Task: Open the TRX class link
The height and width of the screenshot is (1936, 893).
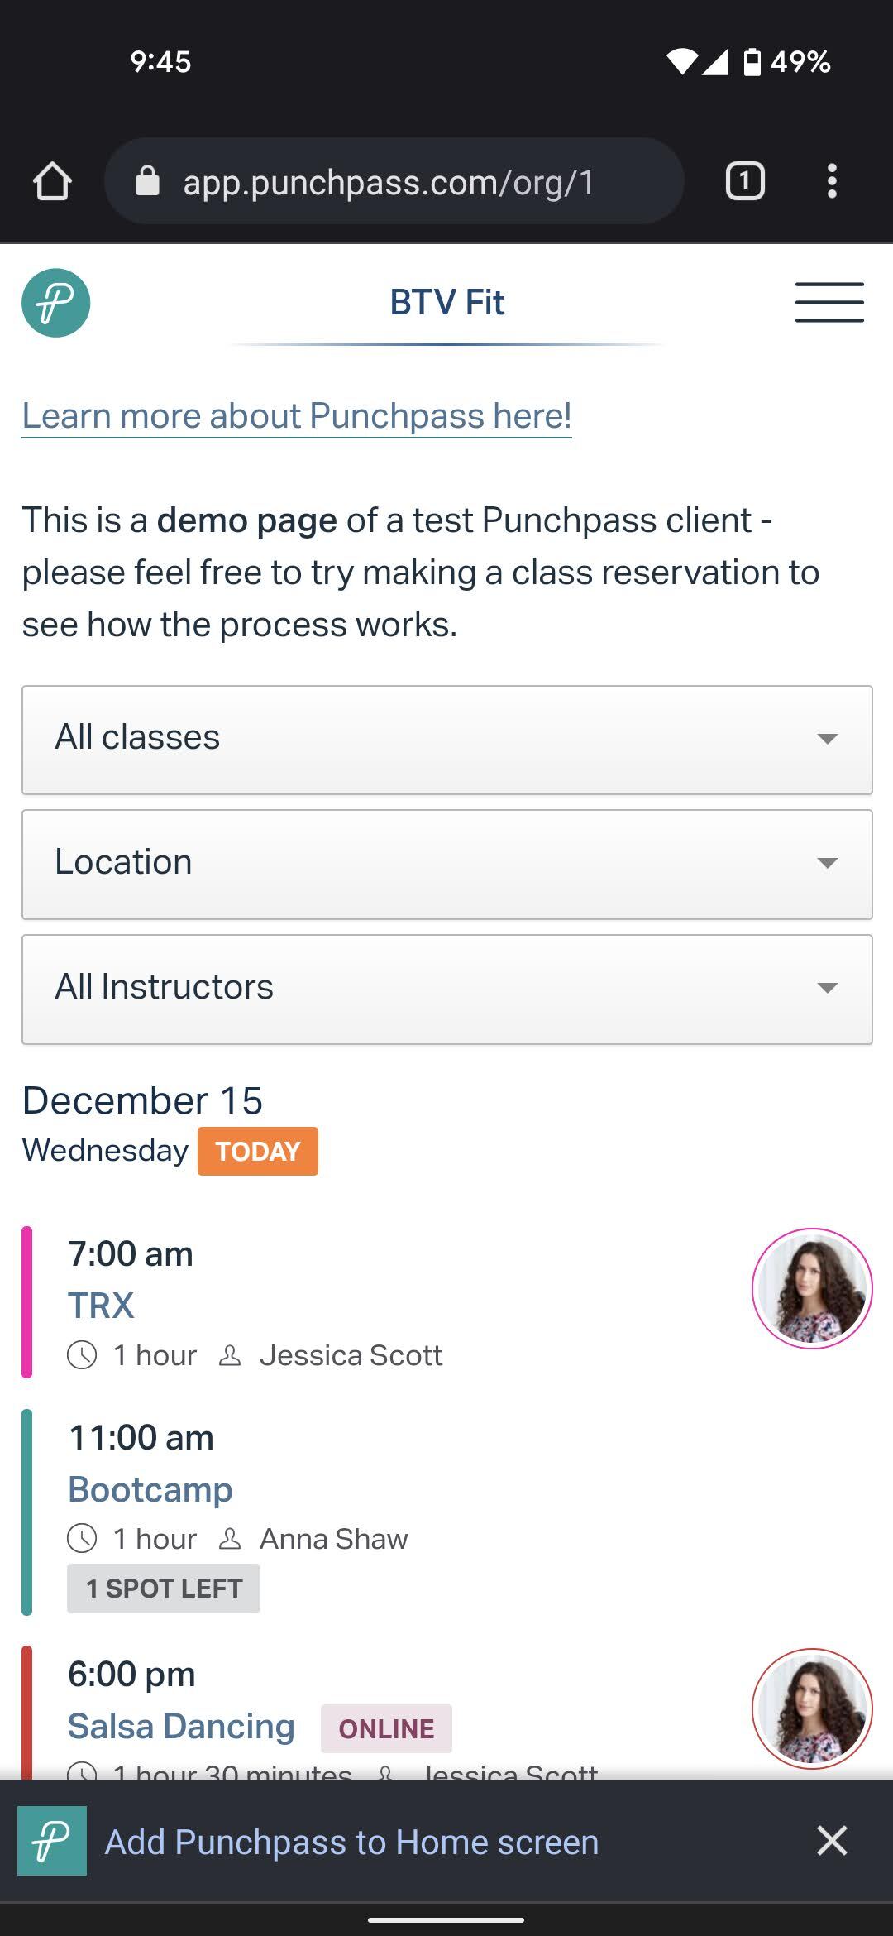Action: (101, 1306)
